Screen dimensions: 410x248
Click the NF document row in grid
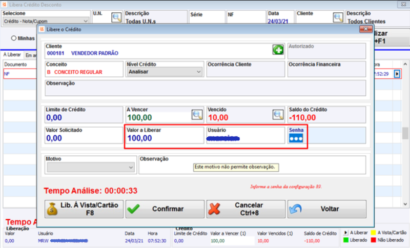click(20, 74)
